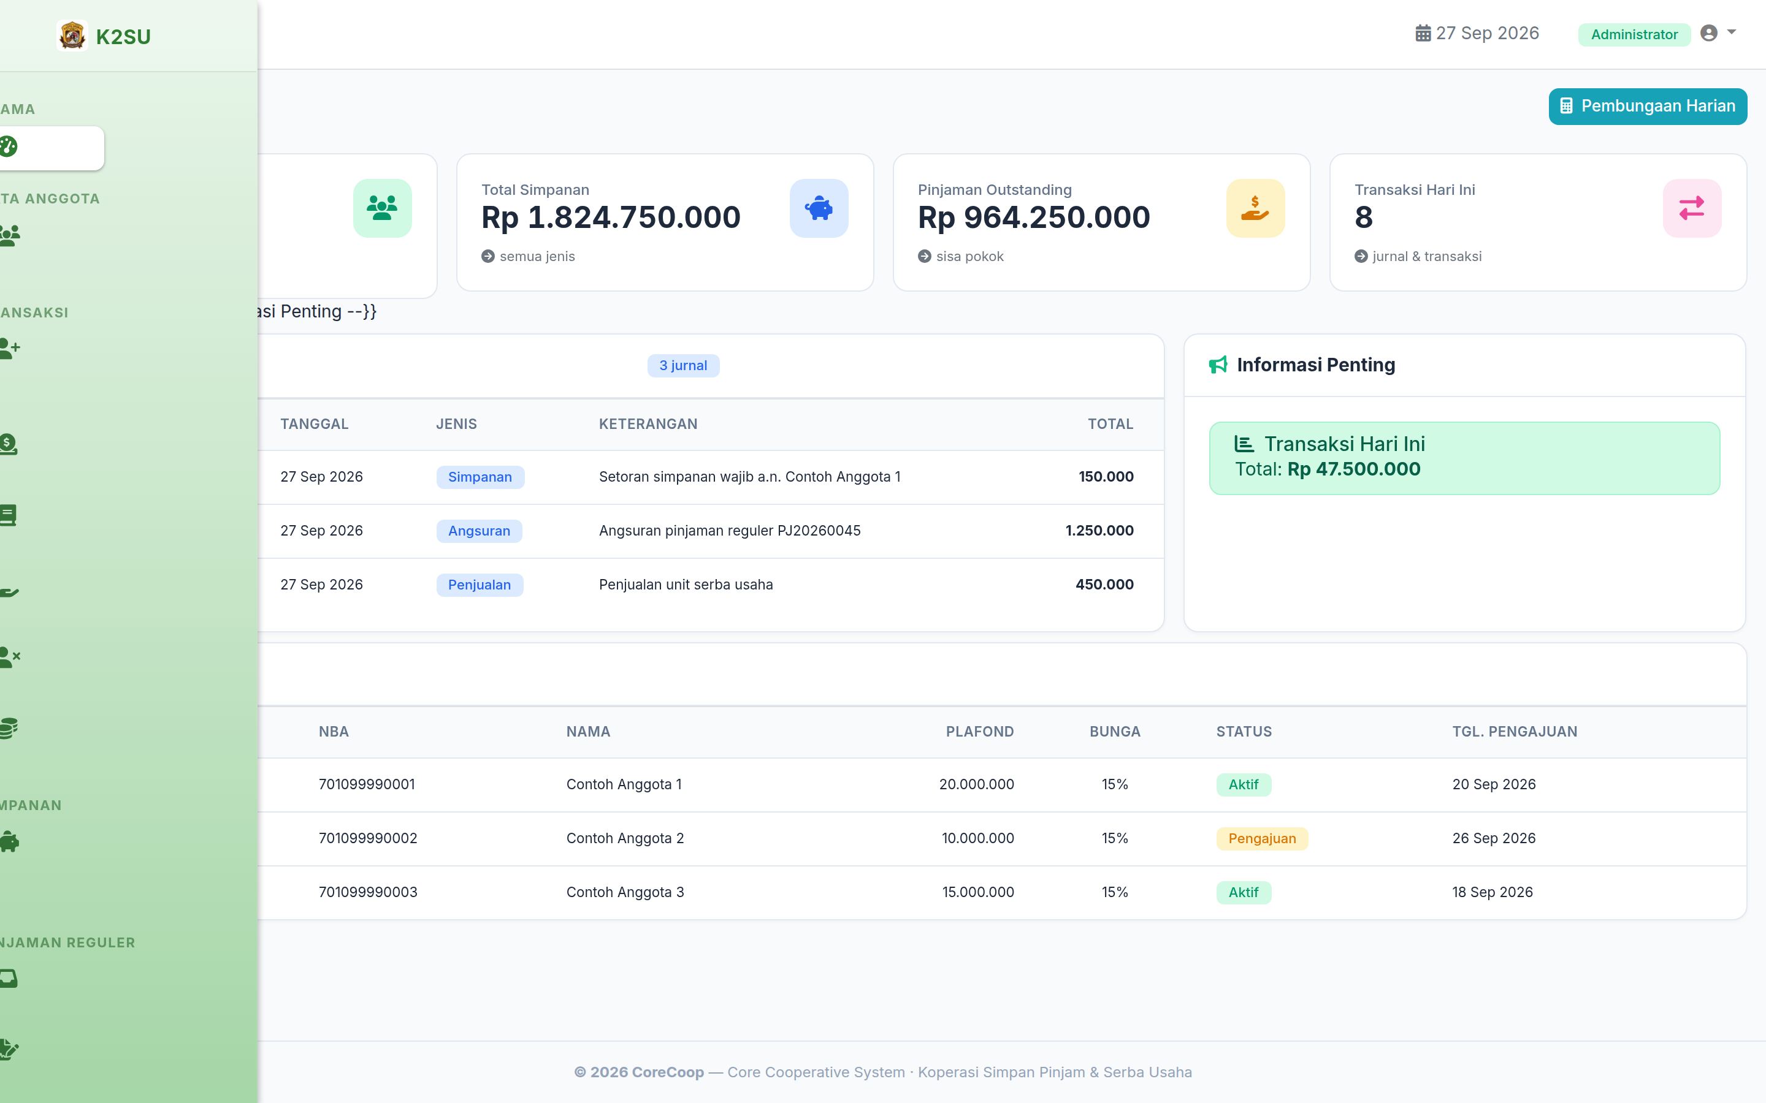This screenshot has height=1103, width=1766.
Task: Click the '3 jurnal' badge
Action: 683,365
